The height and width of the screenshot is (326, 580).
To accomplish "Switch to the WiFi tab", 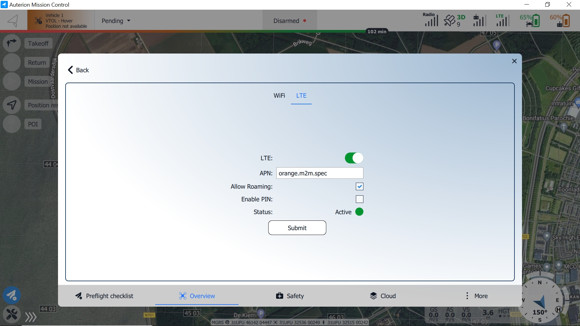I will pyautogui.click(x=279, y=96).
